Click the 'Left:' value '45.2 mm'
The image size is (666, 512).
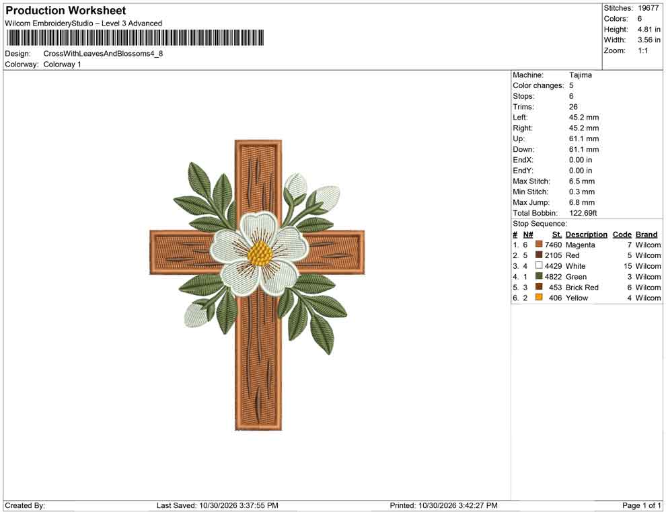(x=584, y=118)
